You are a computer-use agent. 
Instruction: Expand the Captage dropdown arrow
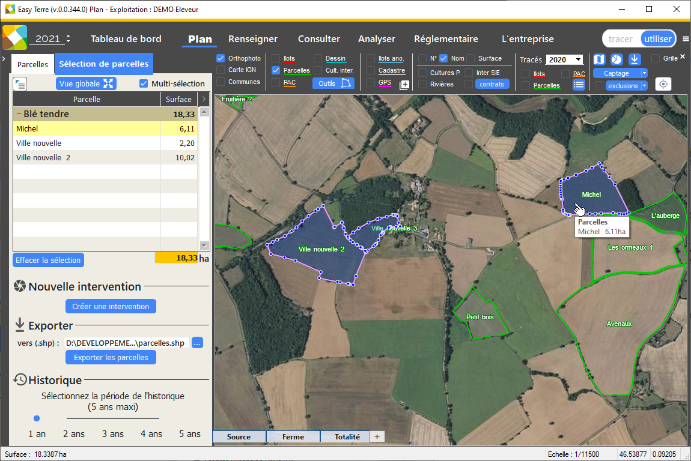click(644, 73)
